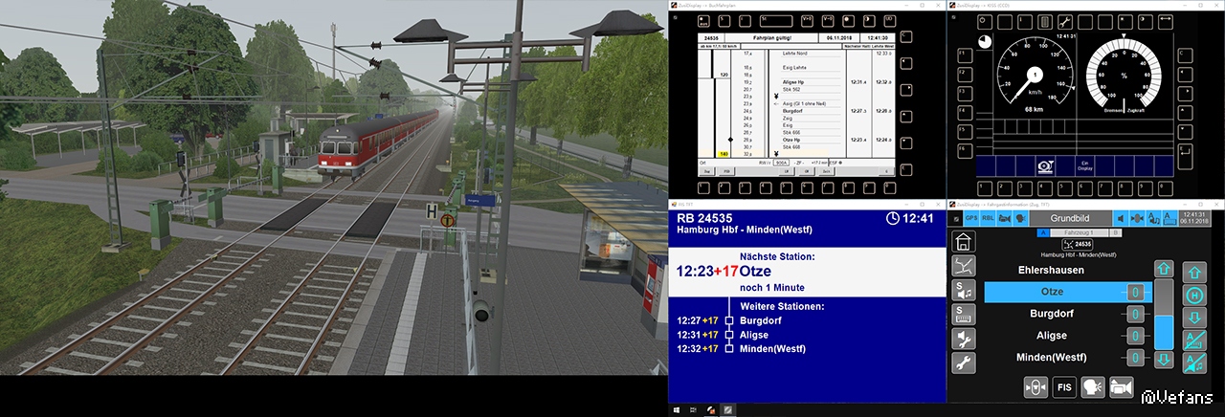Switch to vehicle tab A
This screenshot has height=417, width=1225.
pyautogui.click(x=1042, y=233)
